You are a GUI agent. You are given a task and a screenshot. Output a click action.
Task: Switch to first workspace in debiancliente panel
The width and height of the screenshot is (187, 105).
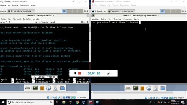162,11
